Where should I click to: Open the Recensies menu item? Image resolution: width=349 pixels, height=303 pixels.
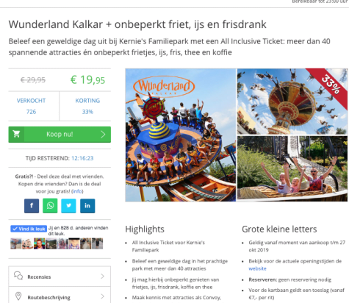click(x=60, y=277)
